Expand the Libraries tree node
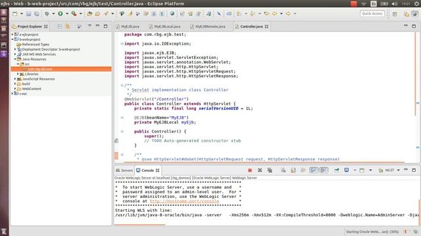Image resolution: width=421 pixels, height=236 pixels. pyautogui.click(x=18, y=74)
